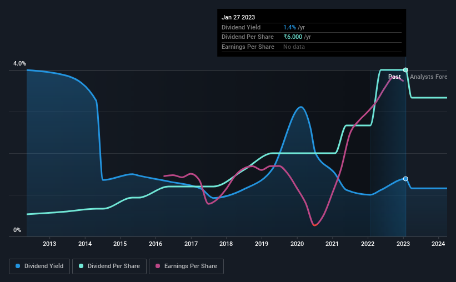Screen dimensions: 456x282
Task: Click the teal Dividend Per Share legend dot
Action: point(81,266)
